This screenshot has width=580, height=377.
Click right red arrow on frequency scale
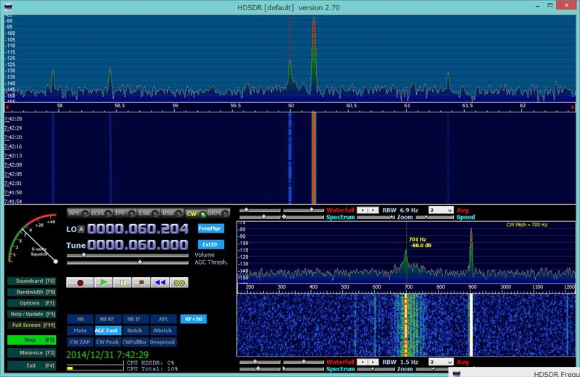click(573, 107)
